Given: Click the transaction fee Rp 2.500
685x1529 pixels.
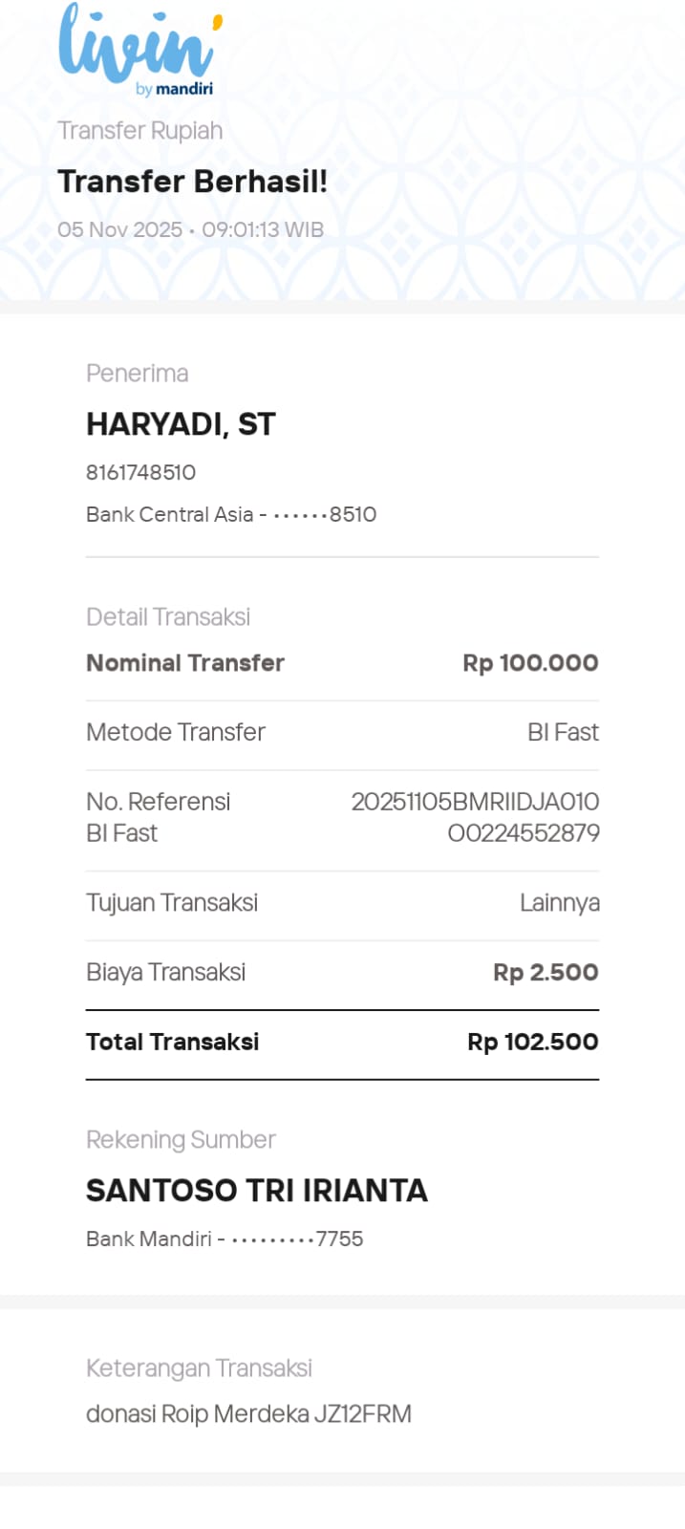Looking at the screenshot, I should click(546, 973).
